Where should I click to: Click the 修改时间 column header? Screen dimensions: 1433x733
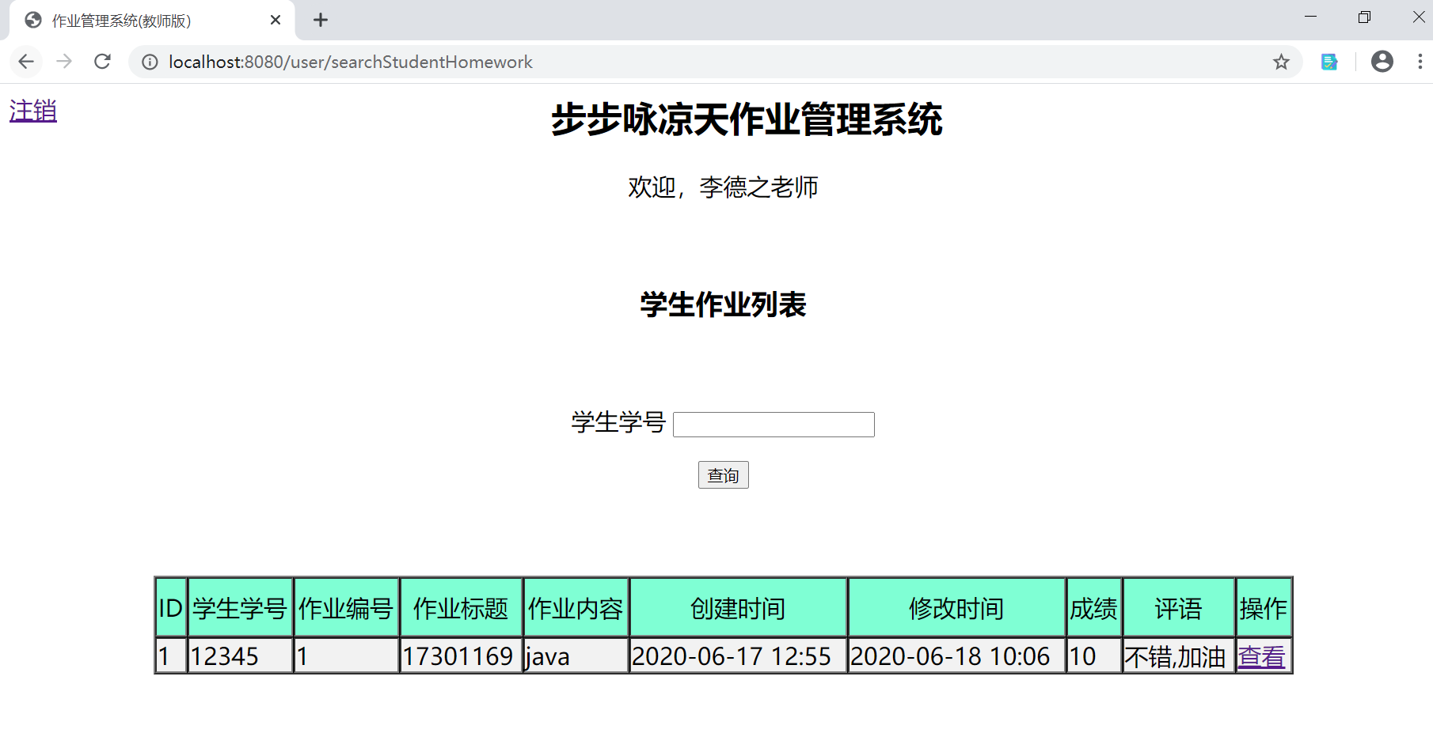click(956, 608)
